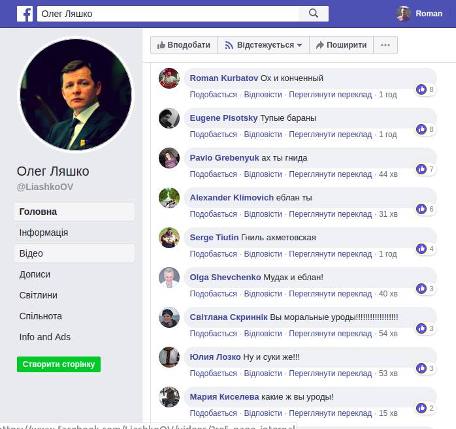
Task: Click the green Створити сторінку button
Action: click(x=59, y=364)
